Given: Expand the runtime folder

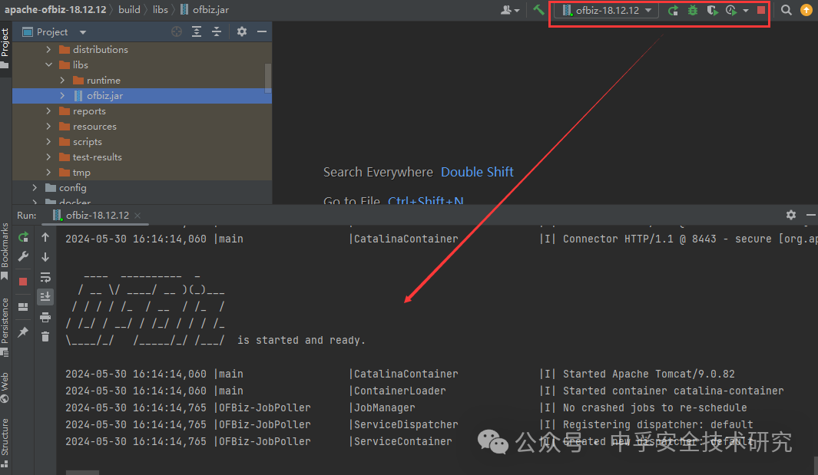Looking at the screenshot, I should click(62, 81).
